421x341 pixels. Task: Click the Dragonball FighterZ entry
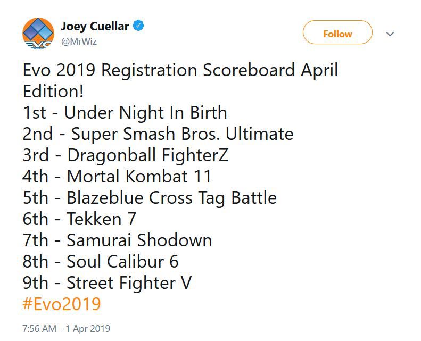126,155
